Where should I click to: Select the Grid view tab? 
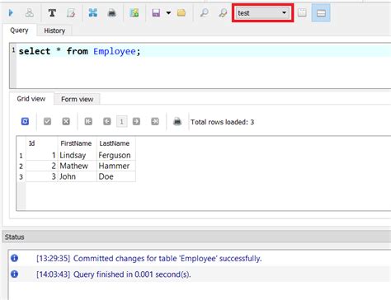tap(31, 99)
